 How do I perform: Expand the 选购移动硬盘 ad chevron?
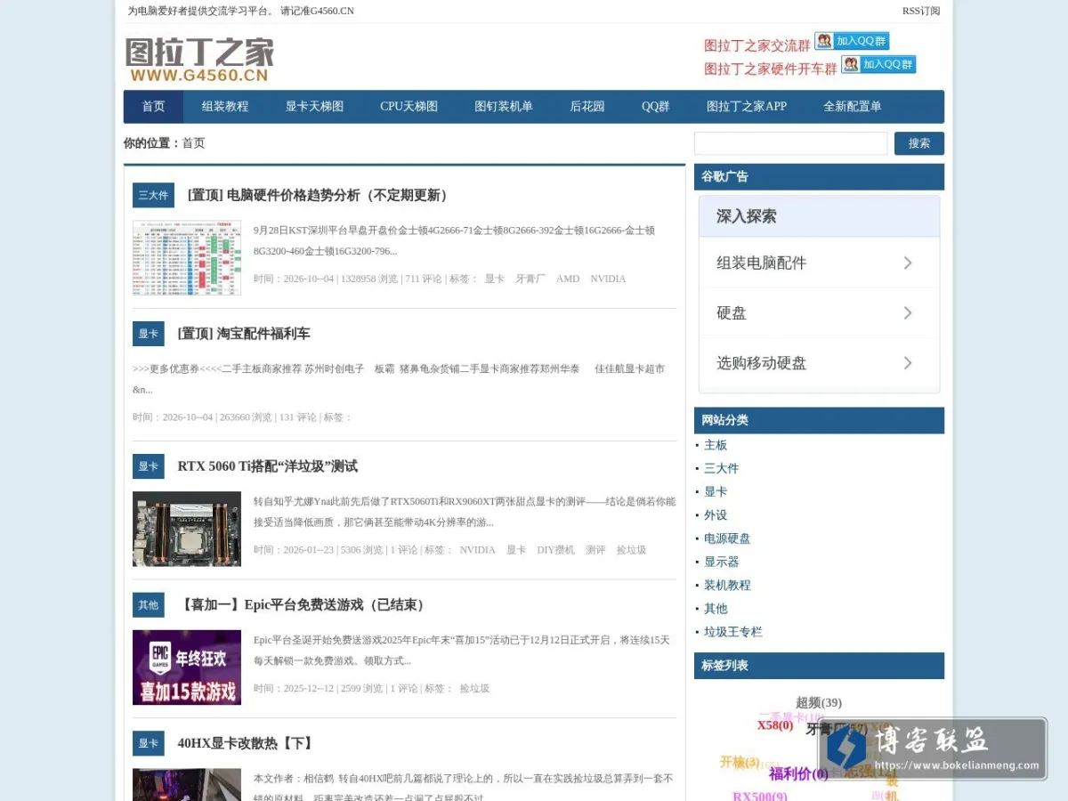908,362
